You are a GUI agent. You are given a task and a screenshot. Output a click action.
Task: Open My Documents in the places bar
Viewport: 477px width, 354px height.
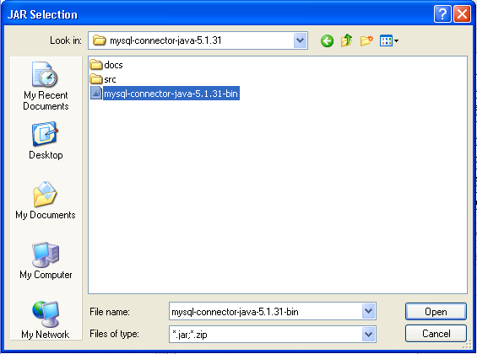point(46,201)
